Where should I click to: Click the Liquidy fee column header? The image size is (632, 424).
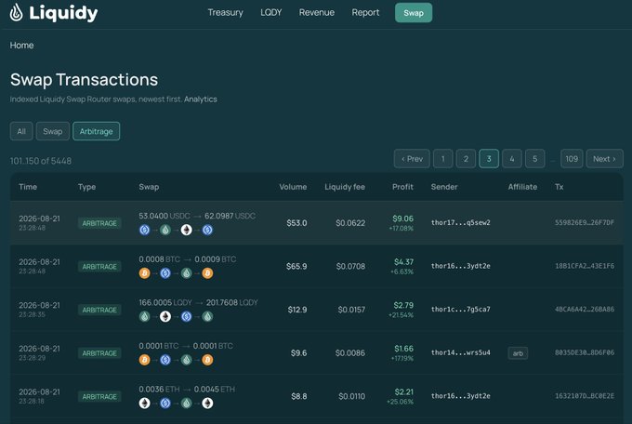pos(345,187)
